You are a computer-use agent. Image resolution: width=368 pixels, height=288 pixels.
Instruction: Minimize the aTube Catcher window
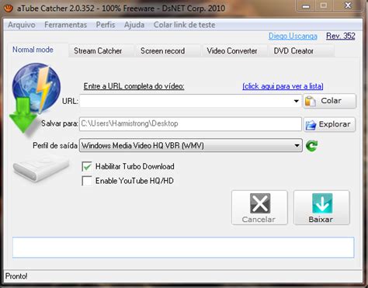(x=306, y=6)
